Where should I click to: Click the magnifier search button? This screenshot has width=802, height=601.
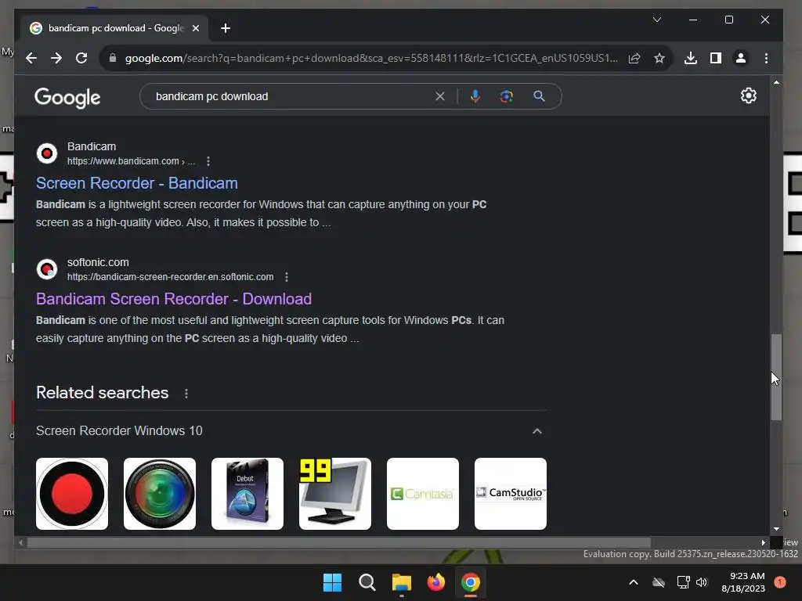[539, 96]
